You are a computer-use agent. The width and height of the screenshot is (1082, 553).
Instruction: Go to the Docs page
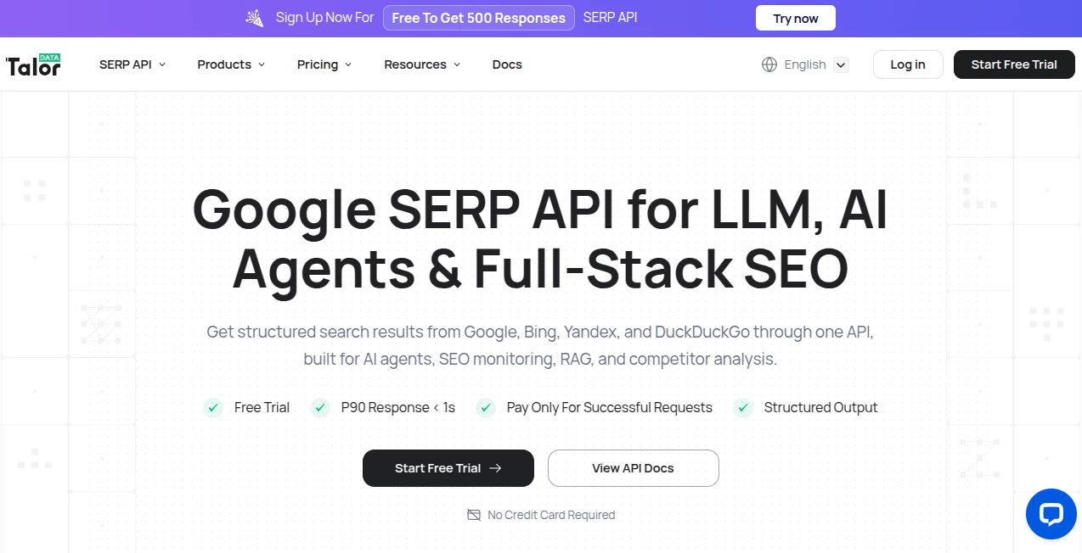507,64
